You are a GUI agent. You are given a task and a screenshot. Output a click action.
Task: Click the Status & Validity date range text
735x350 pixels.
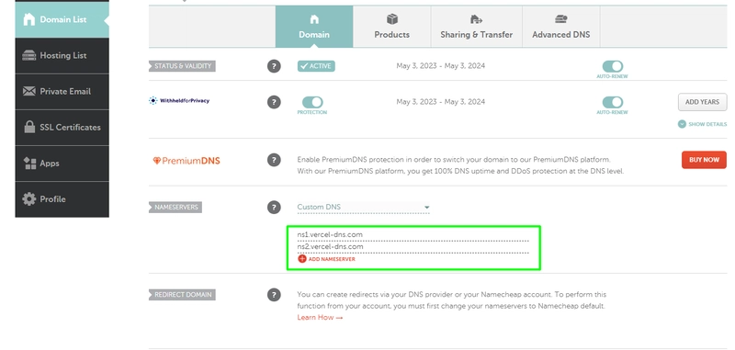441,66
